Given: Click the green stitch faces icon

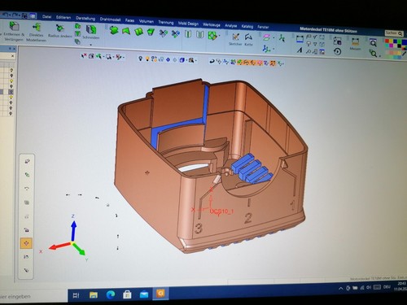Looking at the screenshot, I should click(x=212, y=36).
